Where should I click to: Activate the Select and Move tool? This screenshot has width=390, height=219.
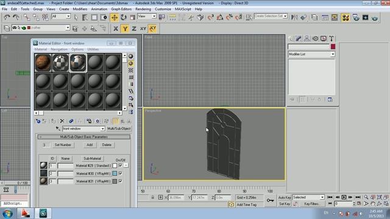coord(115,17)
